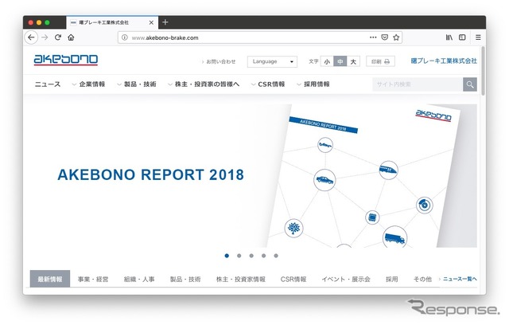The width and height of the screenshot is (509, 325).
Task: Reload the page with the refresh icon
Action: (x=58, y=37)
